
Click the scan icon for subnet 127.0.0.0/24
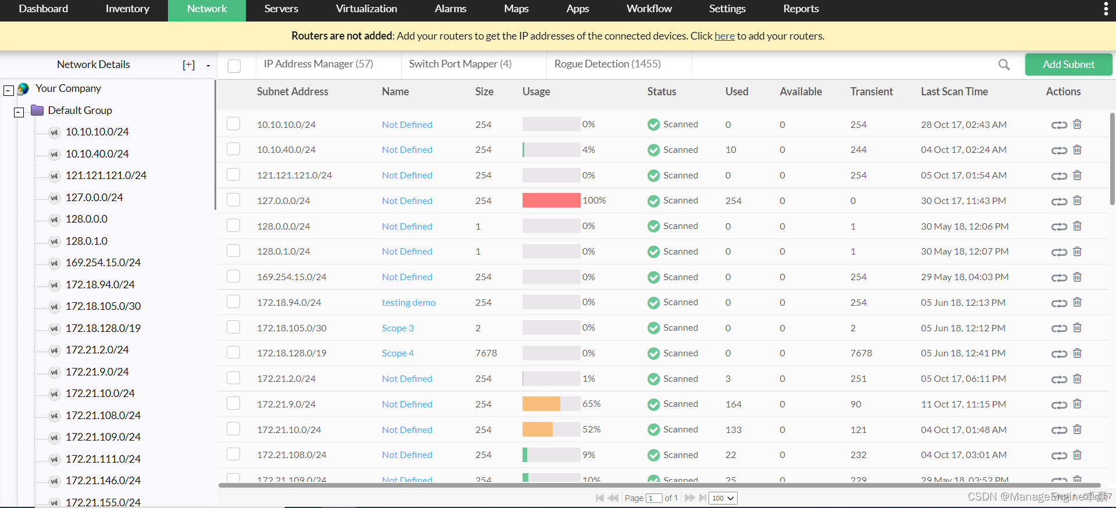(x=1059, y=202)
